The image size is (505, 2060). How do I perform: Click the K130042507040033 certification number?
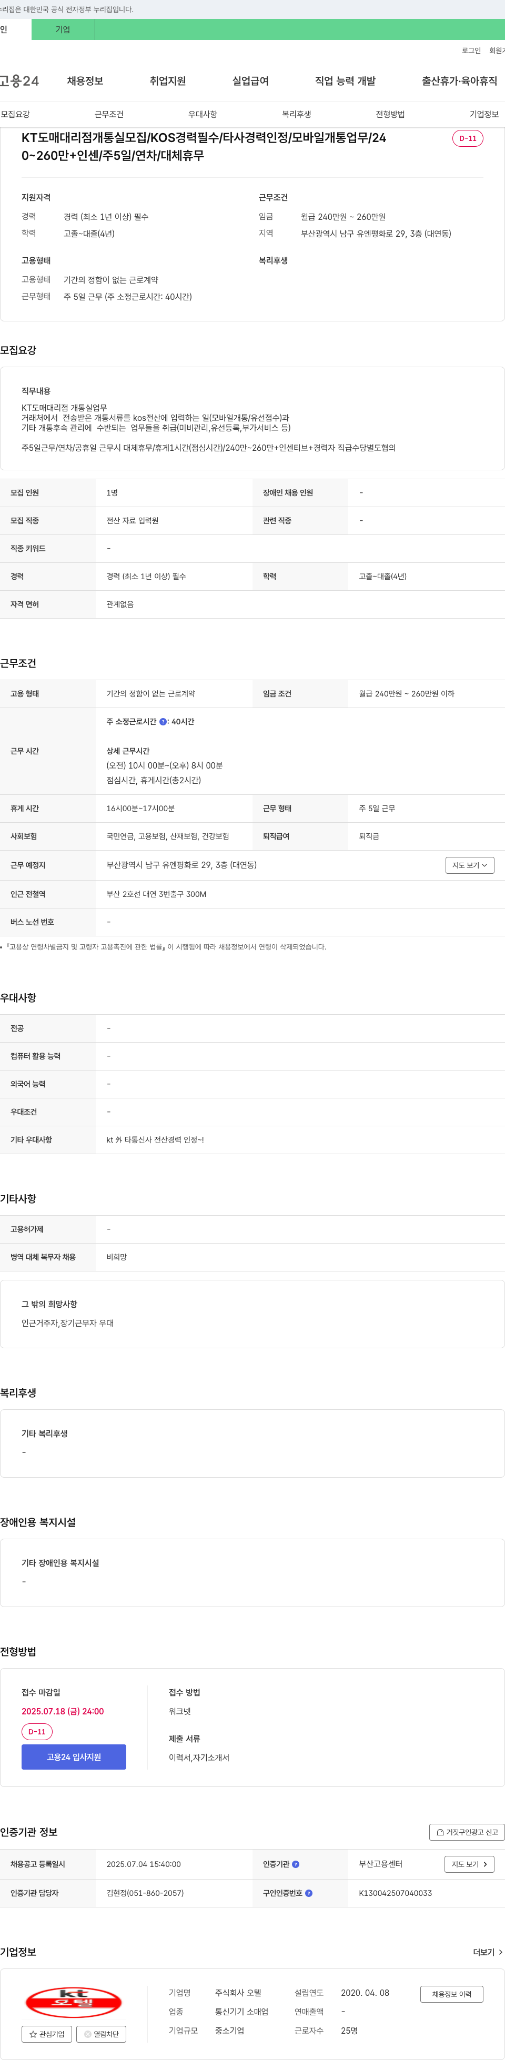click(395, 1893)
